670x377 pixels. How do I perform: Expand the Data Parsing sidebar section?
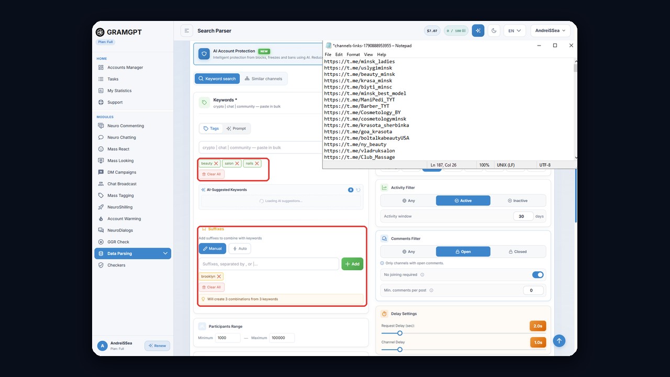[132, 253]
